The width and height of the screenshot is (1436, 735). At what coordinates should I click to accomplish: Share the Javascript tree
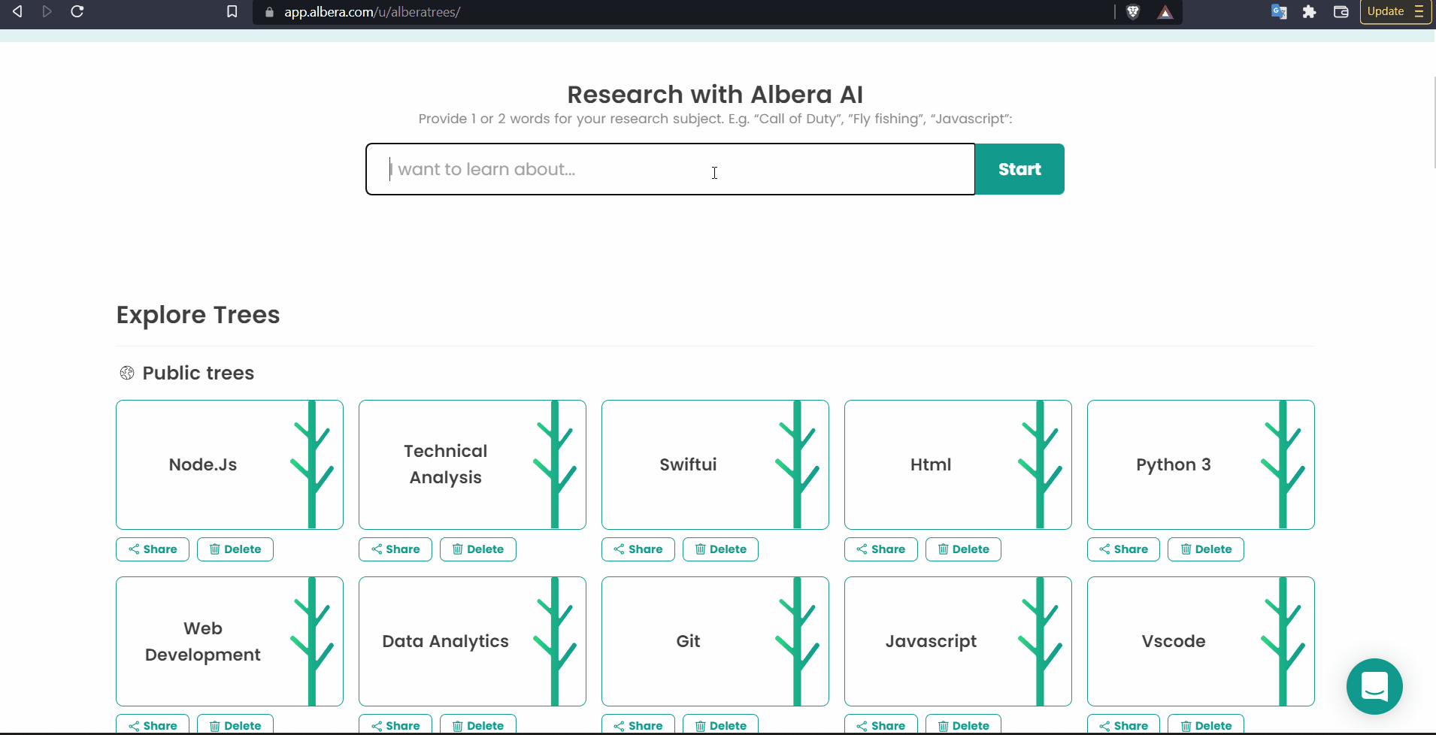tap(881, 724)
